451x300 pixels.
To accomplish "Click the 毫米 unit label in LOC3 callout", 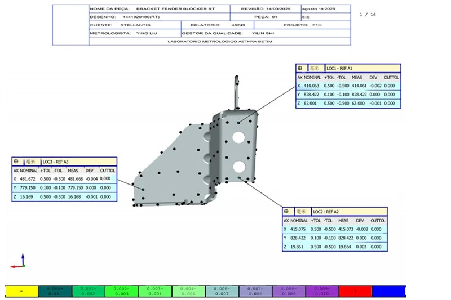I will [30, 162].
